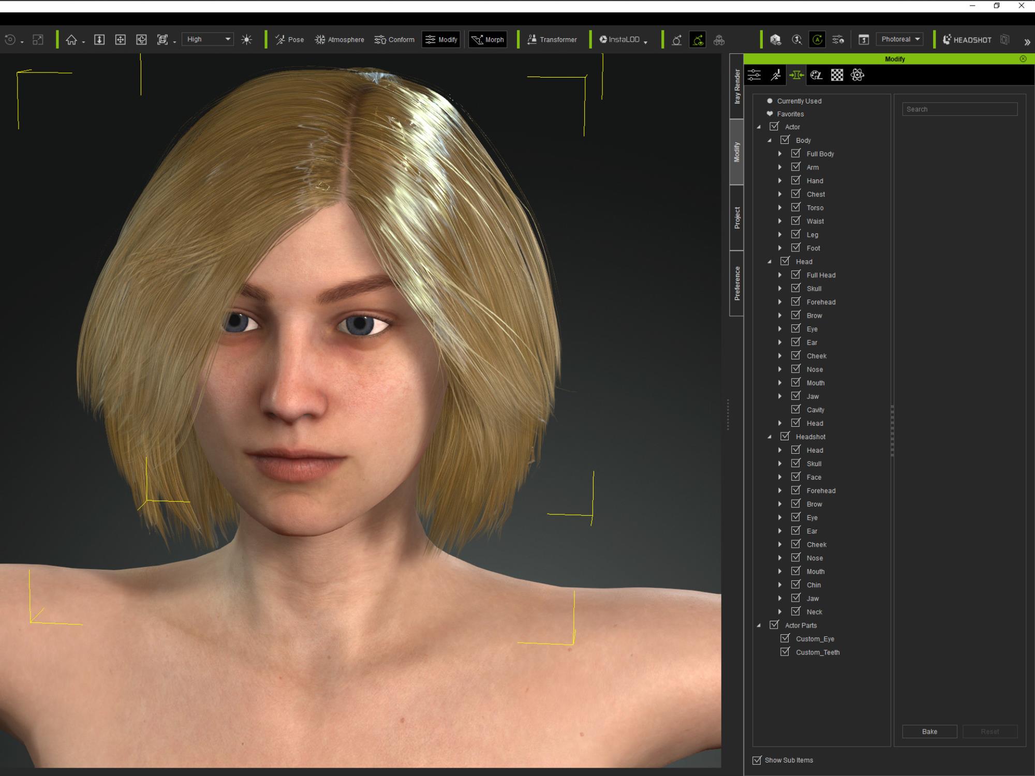Click into the morph Search field
Viewport: 1035px width, 776px height.
[x=960, y=109]
